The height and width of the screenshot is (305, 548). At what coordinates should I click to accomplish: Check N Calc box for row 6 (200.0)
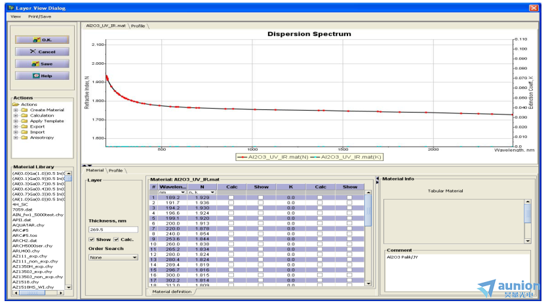pyautogui.click(x=231, y=223)
